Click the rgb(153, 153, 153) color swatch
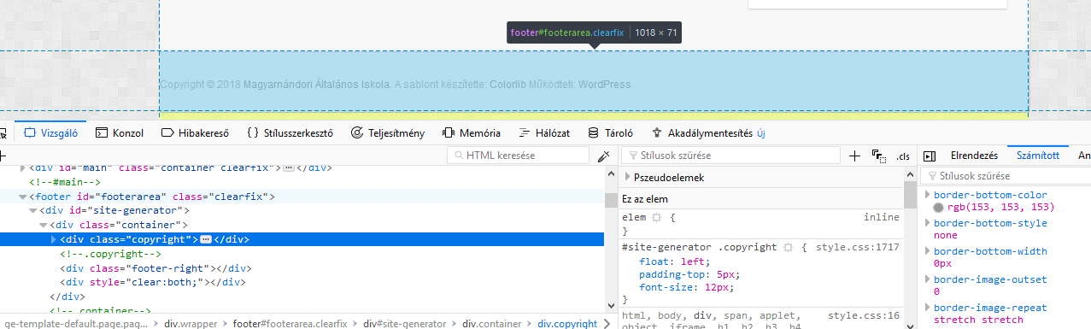Screen dimensions: 1091x329 point(938,208)
